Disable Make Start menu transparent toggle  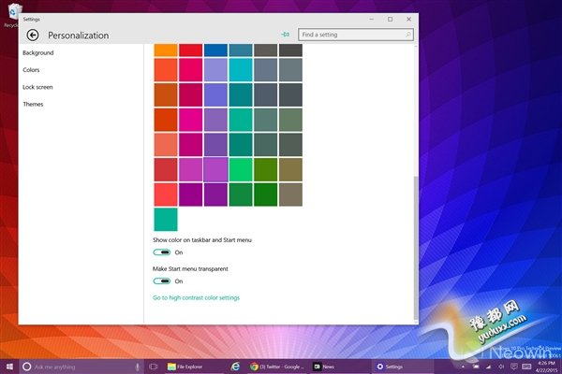click(162, 280)
